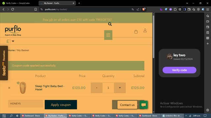Image resolution: width=211 pixels, height=118 pixels.
Task: Open the green hamburger menu
Action: pyautogui.click(x=108, y=35)
